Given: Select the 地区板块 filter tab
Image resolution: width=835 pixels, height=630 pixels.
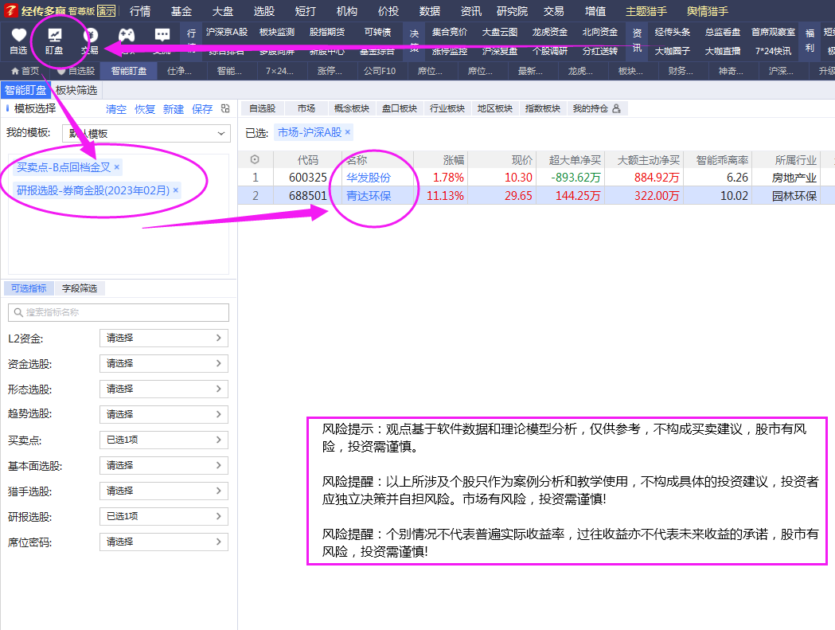Looking at the screenshot, I should coord(495,109).
